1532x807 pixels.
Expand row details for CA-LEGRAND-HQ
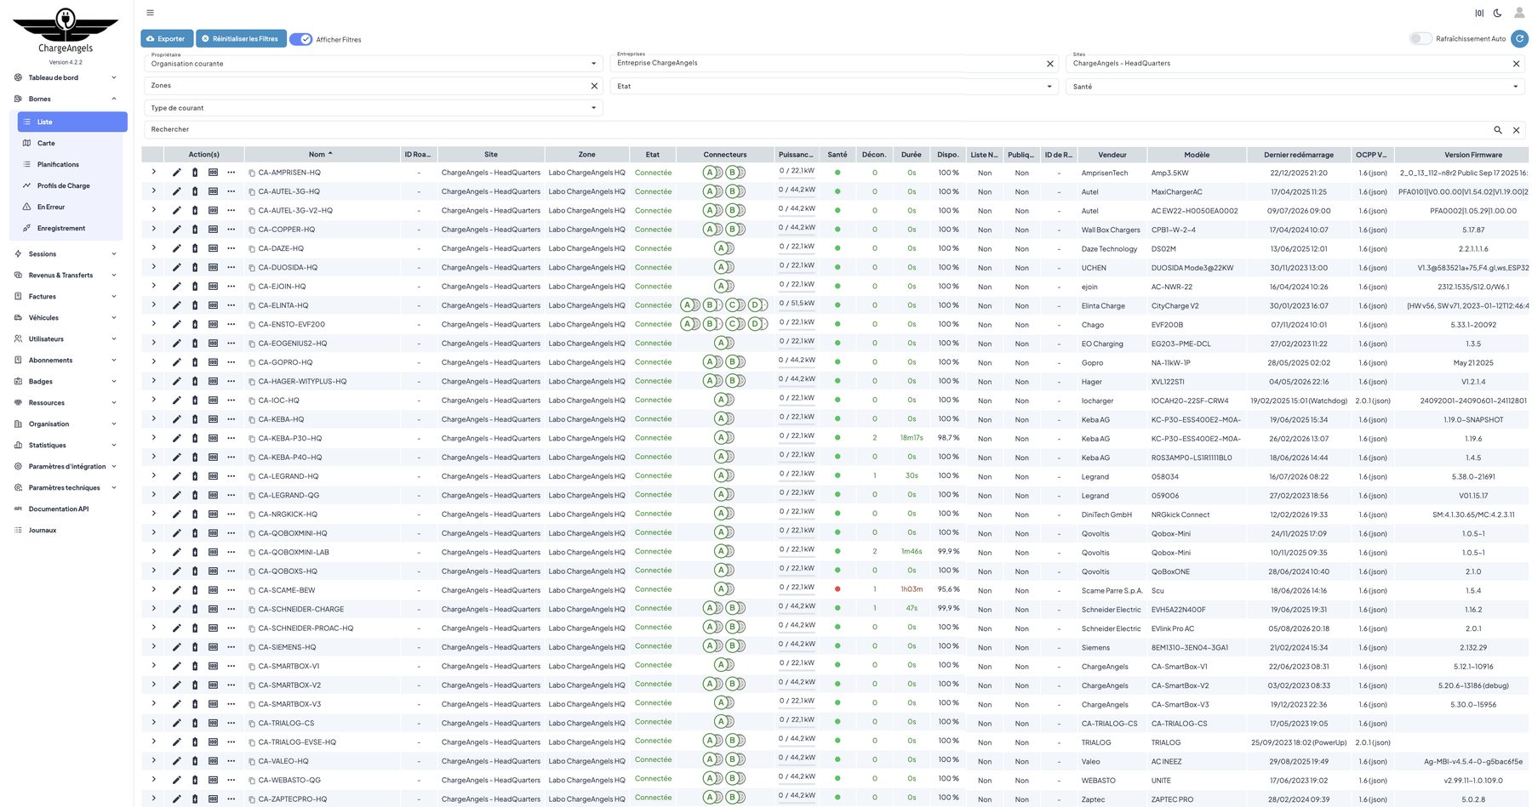[x=153, y=475]
